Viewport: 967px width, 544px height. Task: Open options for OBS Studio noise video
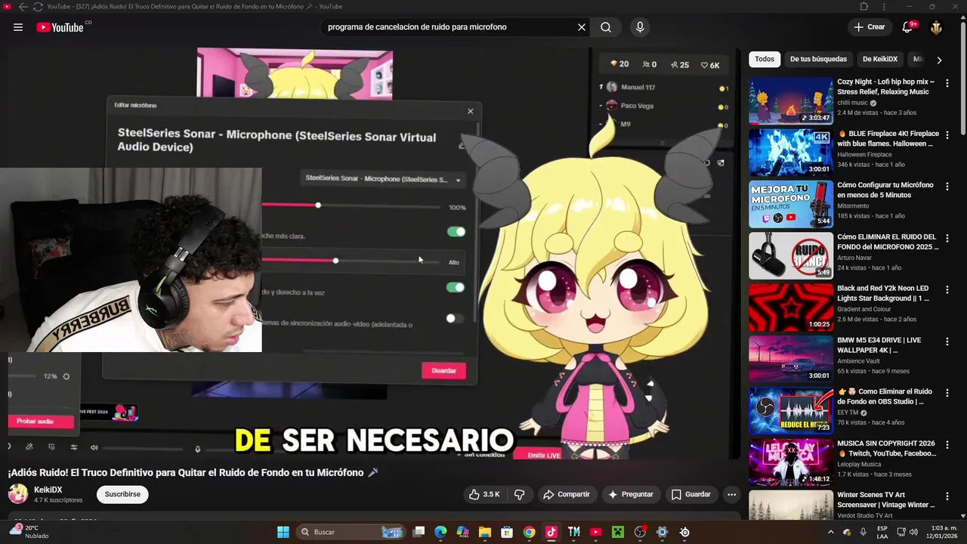click(x=947, y=393)
